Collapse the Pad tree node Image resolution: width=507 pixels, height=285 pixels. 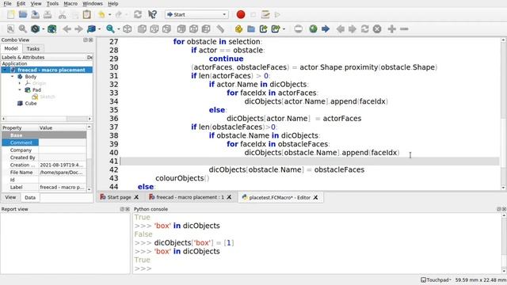20,89
